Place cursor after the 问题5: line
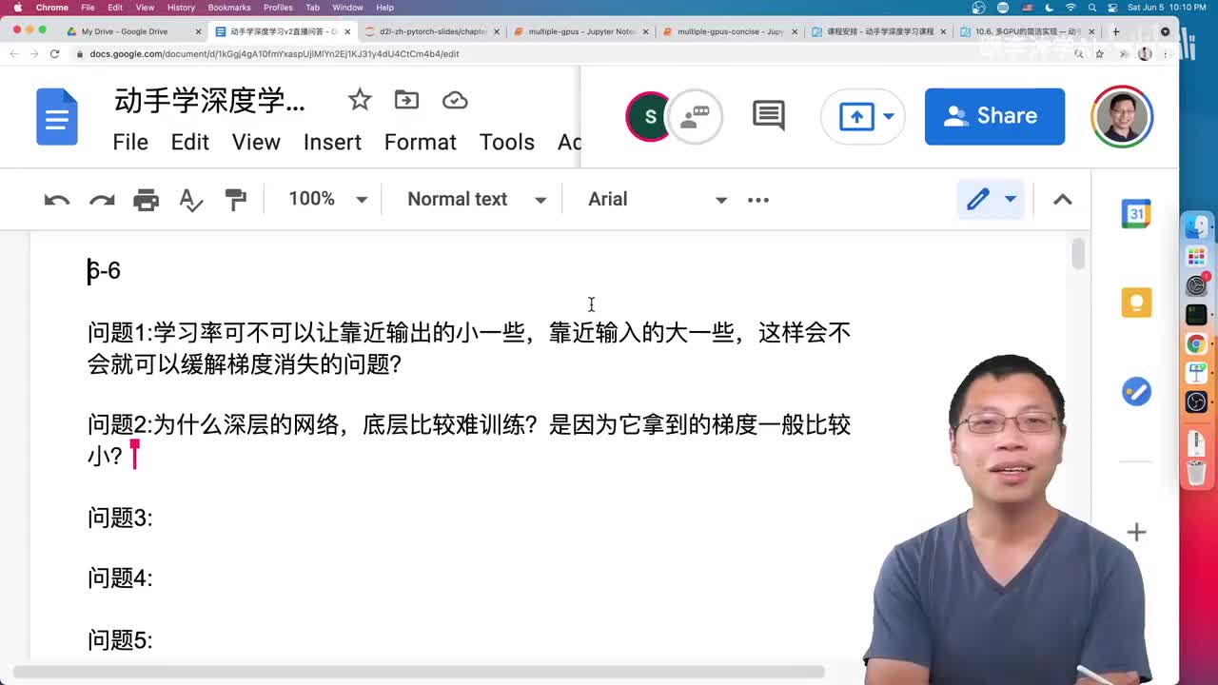The image size is (1218, 685). [x=153, y=639]
